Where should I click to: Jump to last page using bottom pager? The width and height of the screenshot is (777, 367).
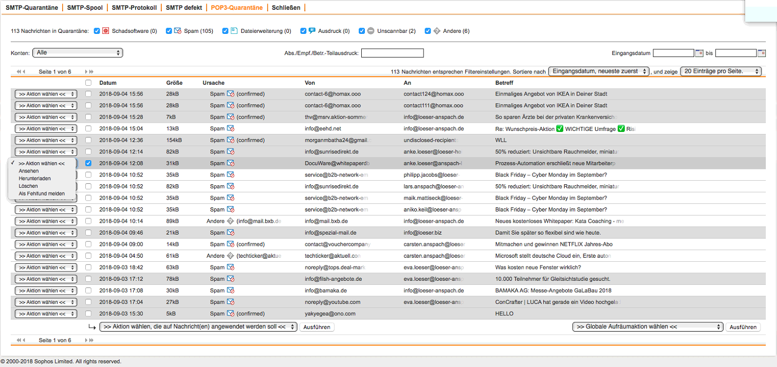click(91, 340)
